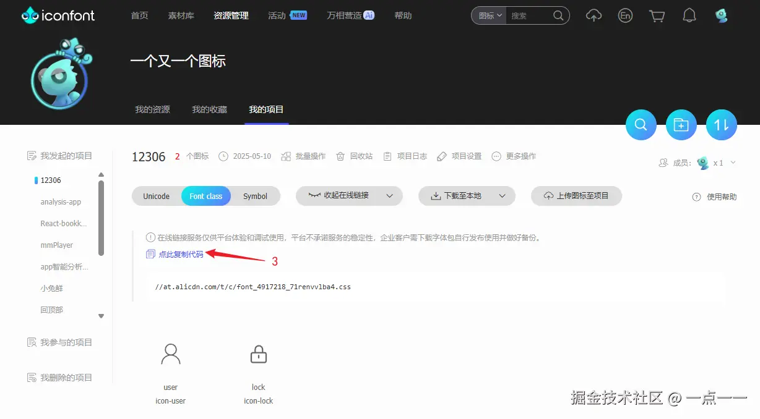Expand 我删除的项目 section
This screenshot has height=419, width=760.
pyautogui.click(x=60, y=378)
